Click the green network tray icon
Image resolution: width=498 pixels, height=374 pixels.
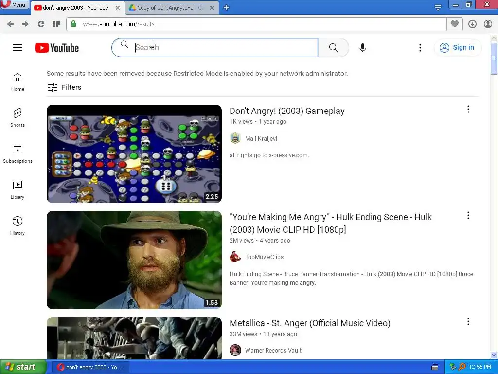(x=453, y=367)
